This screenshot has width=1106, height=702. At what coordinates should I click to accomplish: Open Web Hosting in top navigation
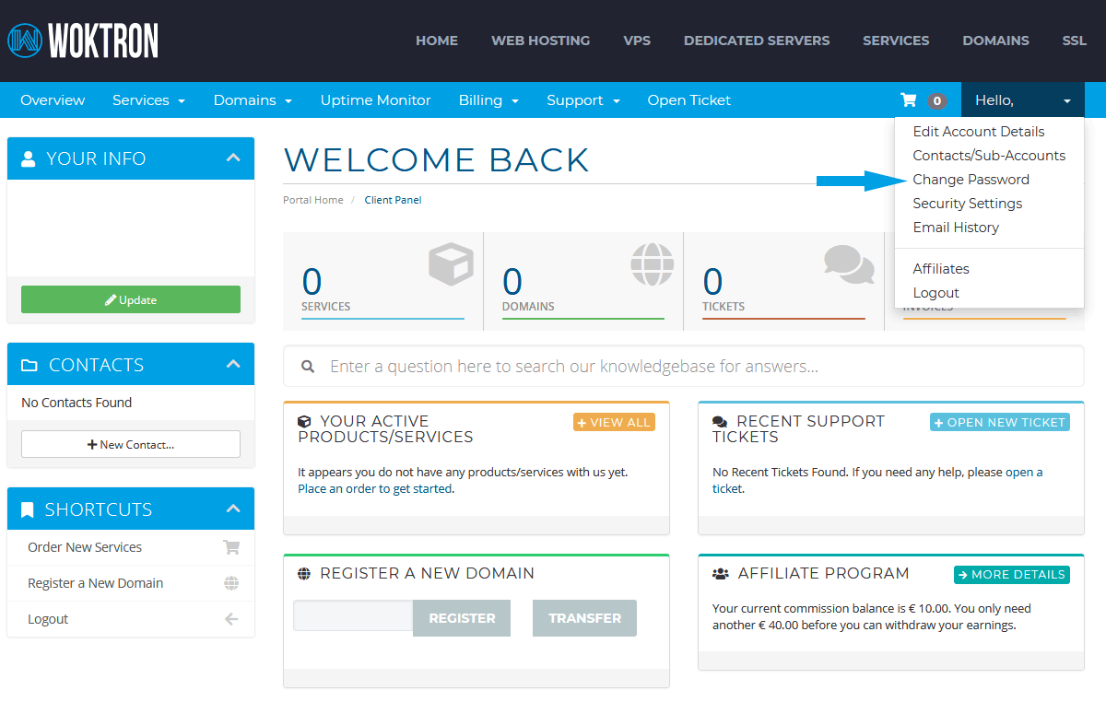click(540, 41)
